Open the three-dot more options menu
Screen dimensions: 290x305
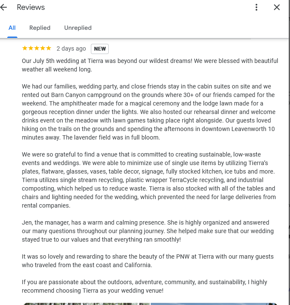(256, 7)
